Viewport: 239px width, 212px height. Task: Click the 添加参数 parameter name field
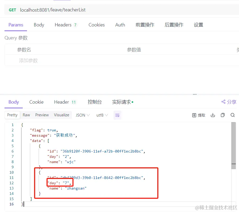point(28,61)
